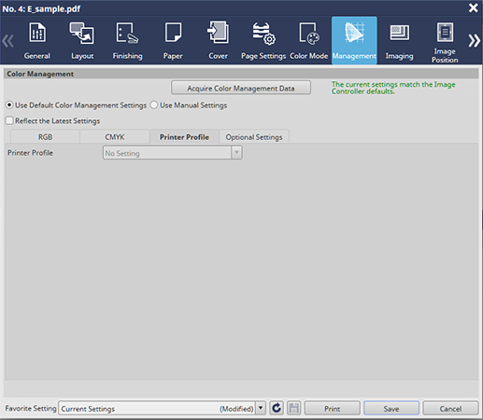This screenshot has height=420, width=483.
Task: Select the Color Mode icon
Action: [309, 33]
